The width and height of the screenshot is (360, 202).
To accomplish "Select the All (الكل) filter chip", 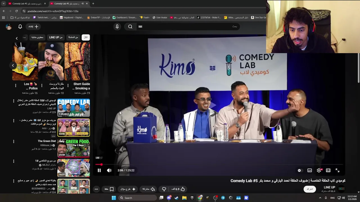I will click(x=85, y=37).
